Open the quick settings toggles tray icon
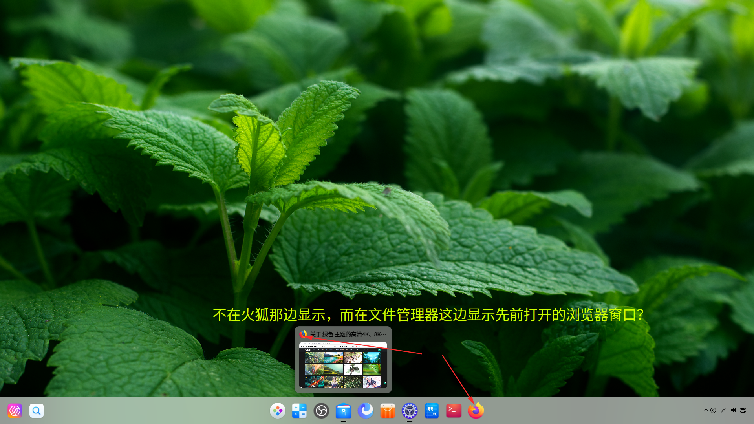This screenshot has height=424, width=754. (x=743, y=410)
